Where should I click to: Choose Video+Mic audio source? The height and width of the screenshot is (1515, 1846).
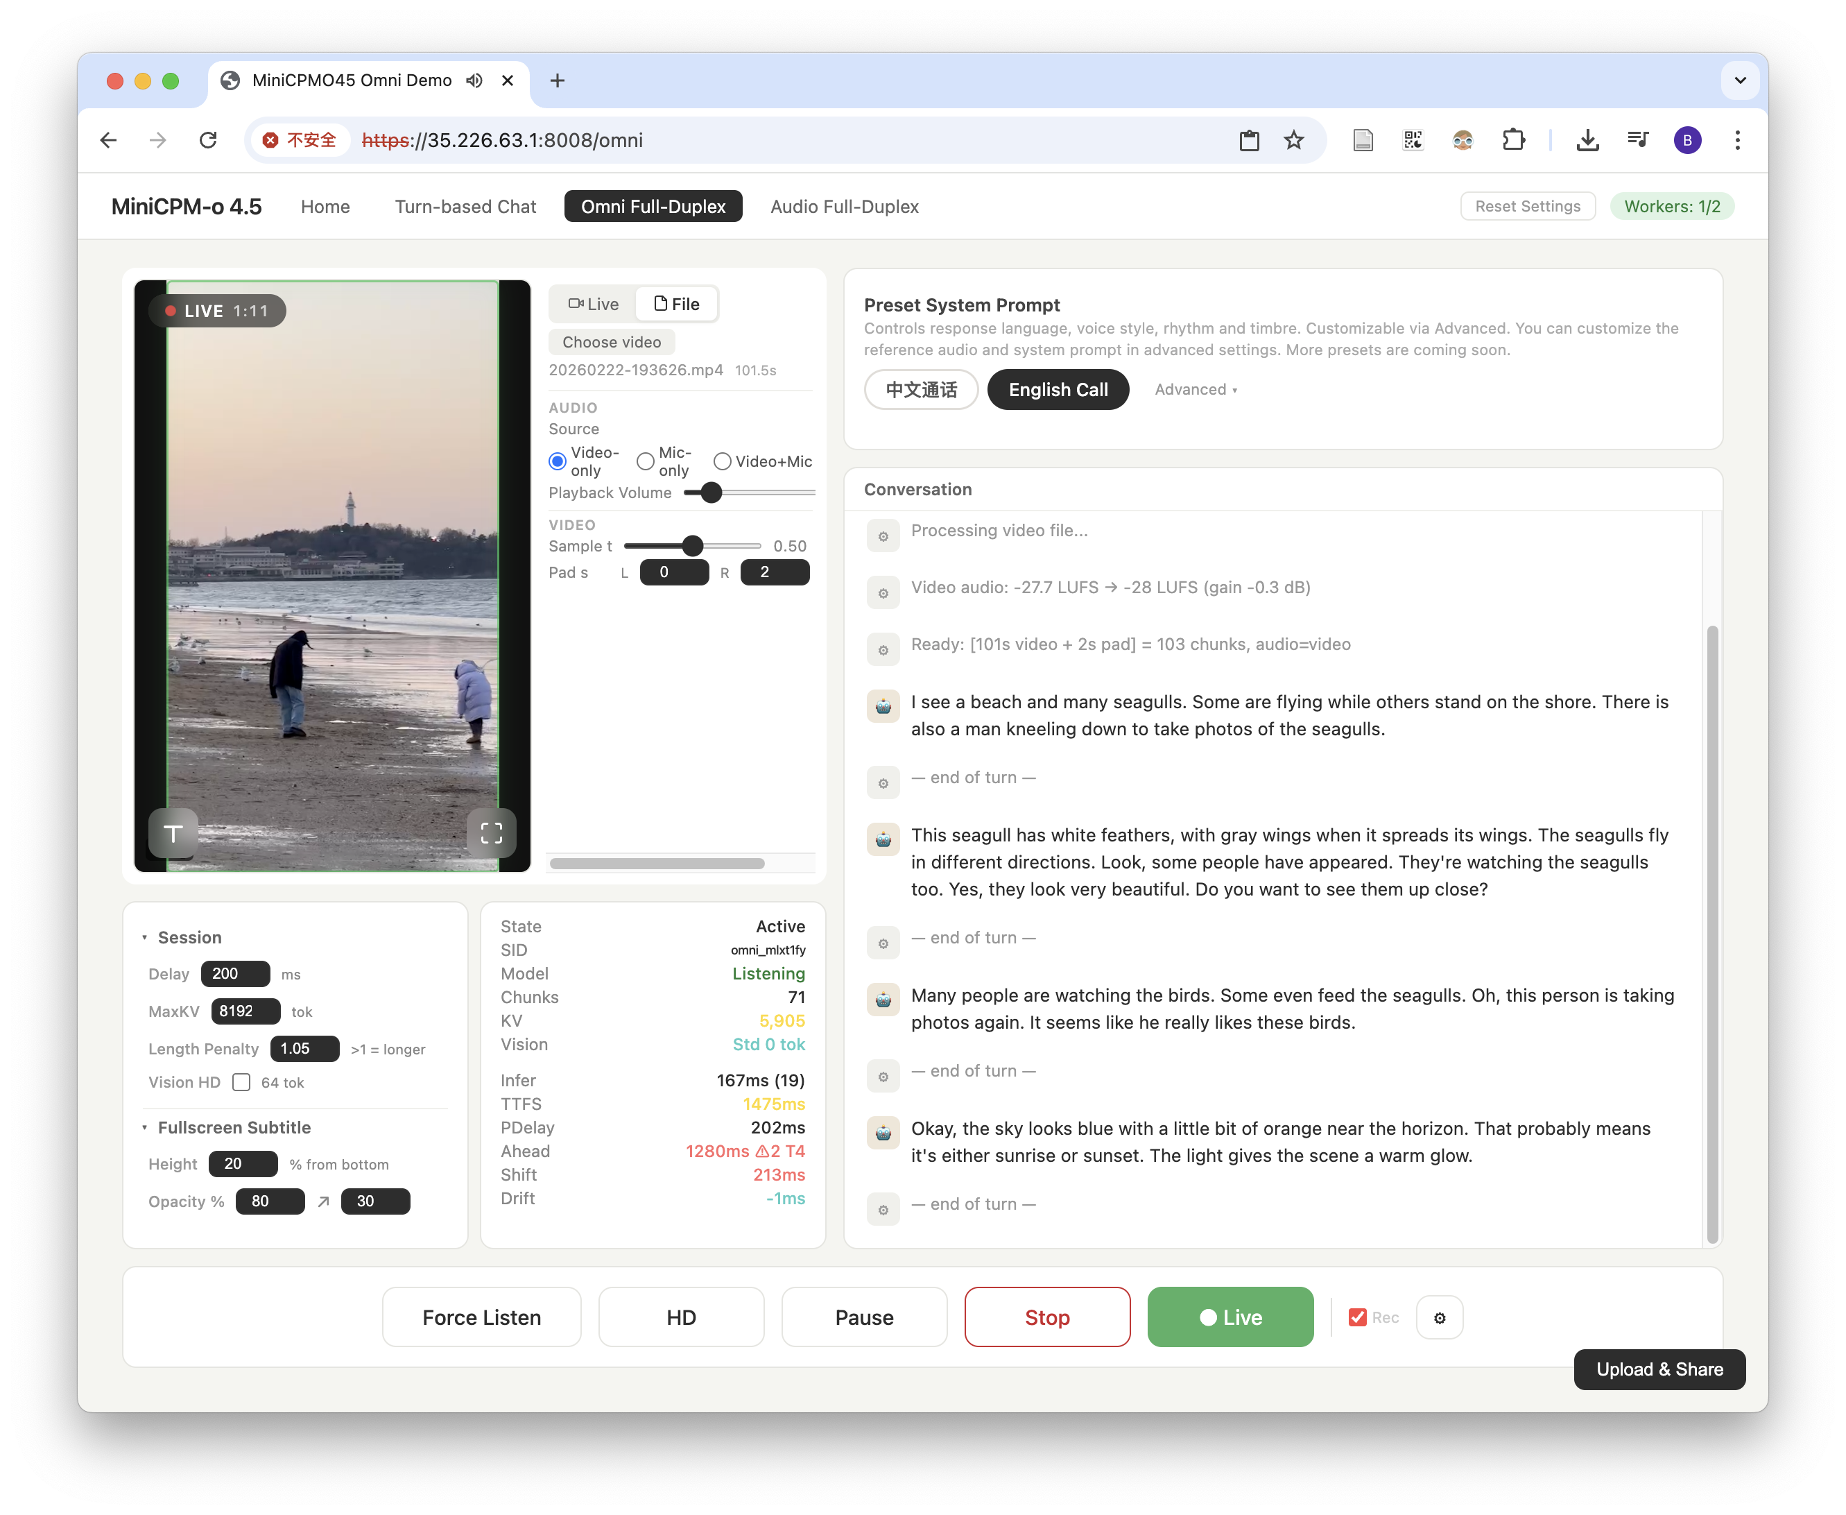723,461
